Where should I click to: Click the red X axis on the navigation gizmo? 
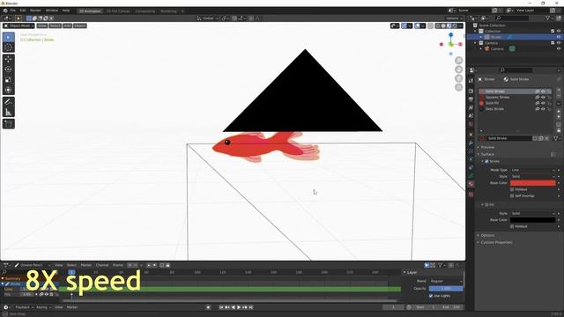click(x=460, y=44)
